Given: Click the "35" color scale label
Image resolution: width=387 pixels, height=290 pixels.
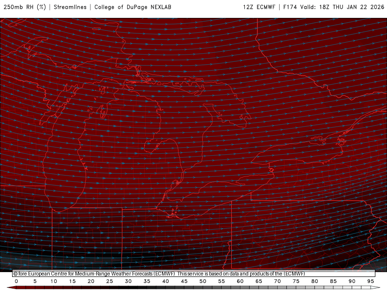Looking at the screenshot, I should (147, 281).
